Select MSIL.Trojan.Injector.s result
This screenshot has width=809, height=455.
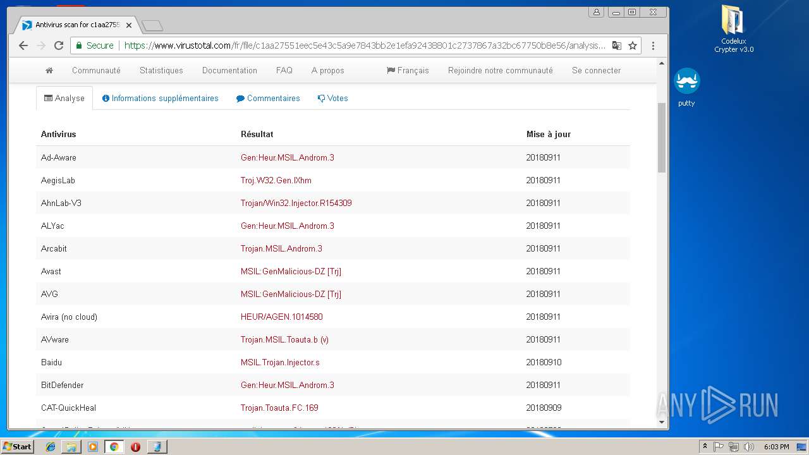point(280,362)
